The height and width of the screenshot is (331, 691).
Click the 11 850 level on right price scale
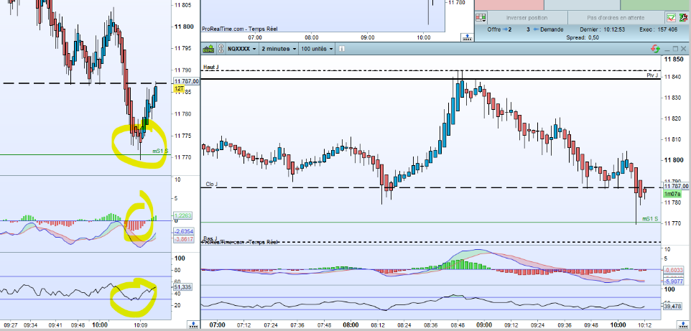[x=674, y=60]
